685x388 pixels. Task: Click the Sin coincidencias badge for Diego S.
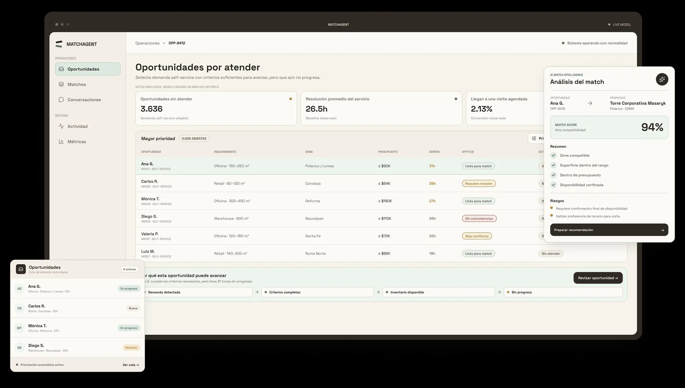(479, 218)
